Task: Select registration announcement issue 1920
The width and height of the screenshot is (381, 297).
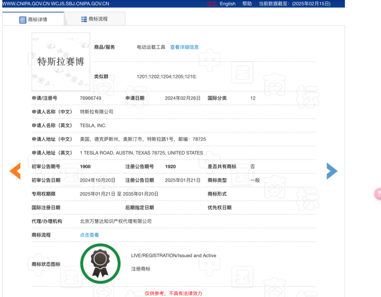Action: [x=170, y=166]
